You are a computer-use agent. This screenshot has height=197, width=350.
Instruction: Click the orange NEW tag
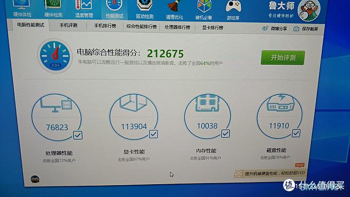[x=300, y=165]
